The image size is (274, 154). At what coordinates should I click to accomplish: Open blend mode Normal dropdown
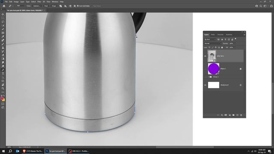point(213,43)
